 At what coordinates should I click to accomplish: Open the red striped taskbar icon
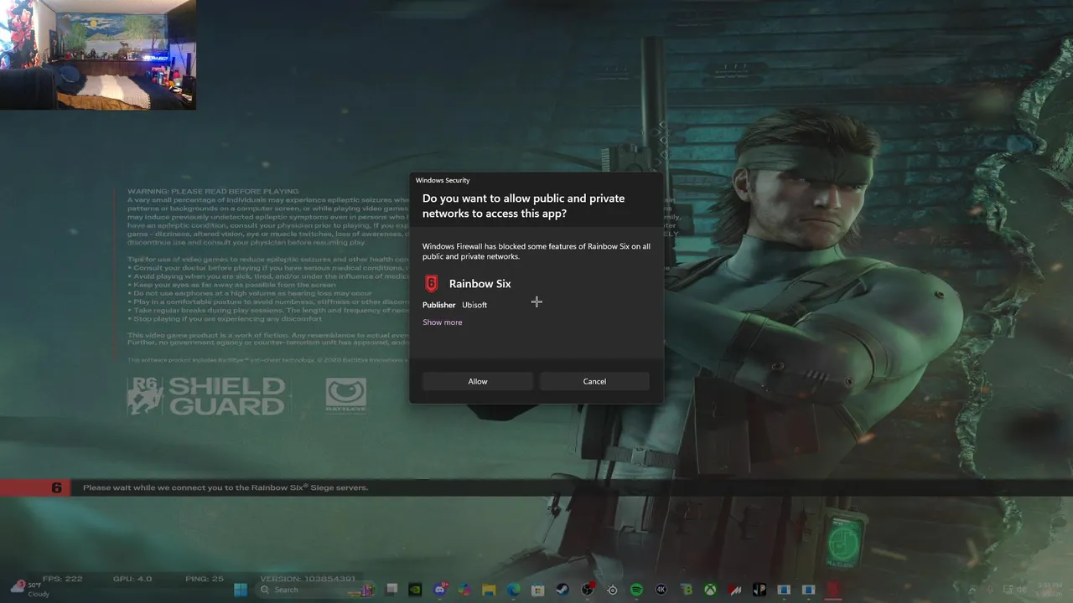tap(735, 590)
